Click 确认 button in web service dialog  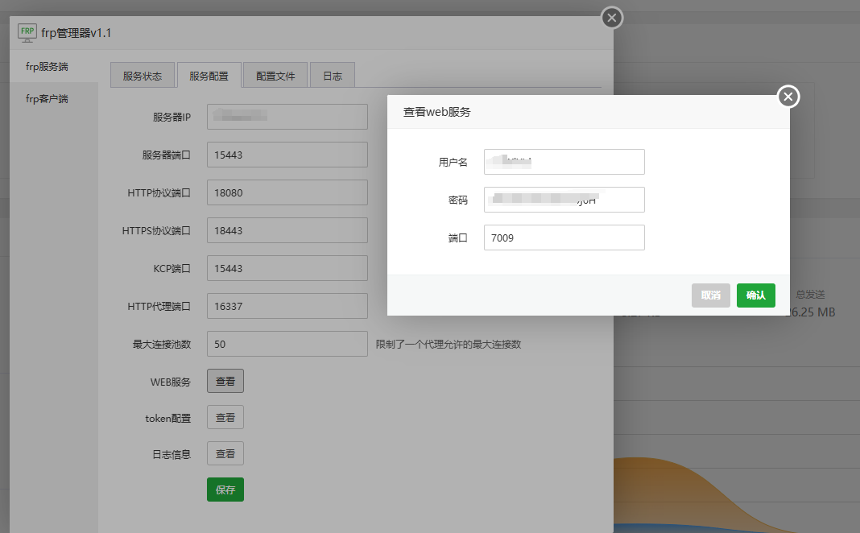756,295
